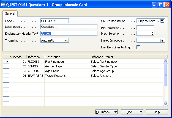Viewport: 172px width, 118px height.
Task: Open the Triggering dropdown
Action: [x=66, y=40]
